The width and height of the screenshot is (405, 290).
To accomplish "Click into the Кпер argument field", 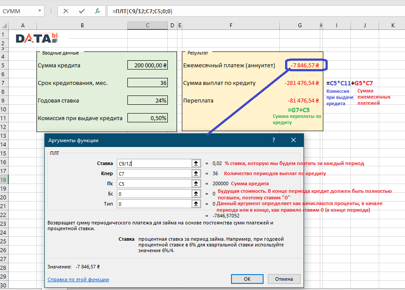I will pyautogui.click(x=154, y=173).
